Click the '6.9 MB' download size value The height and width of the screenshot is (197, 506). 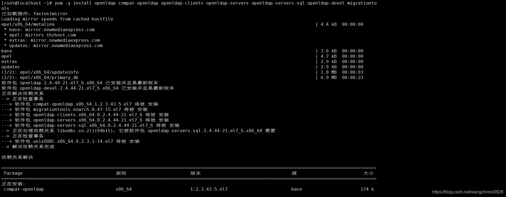329,78
